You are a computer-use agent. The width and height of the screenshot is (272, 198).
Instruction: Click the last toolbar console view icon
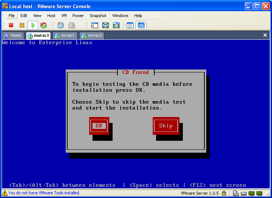pyautogui.click(x=141, y=25)
